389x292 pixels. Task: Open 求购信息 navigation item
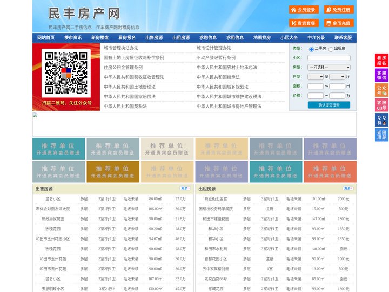(x=208, y=38)
